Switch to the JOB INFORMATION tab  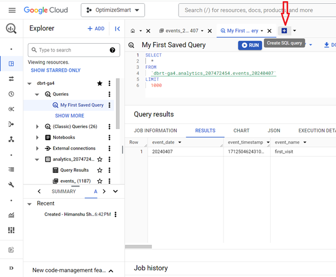[x=156, y=131]
